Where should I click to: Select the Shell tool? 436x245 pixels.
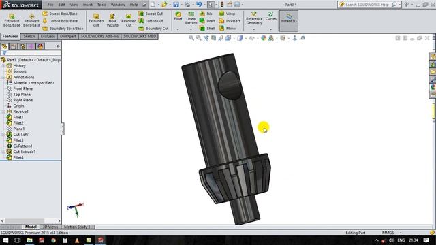207,29
